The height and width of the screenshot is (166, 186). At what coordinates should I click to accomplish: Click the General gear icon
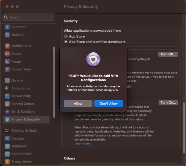click(7, 81)
